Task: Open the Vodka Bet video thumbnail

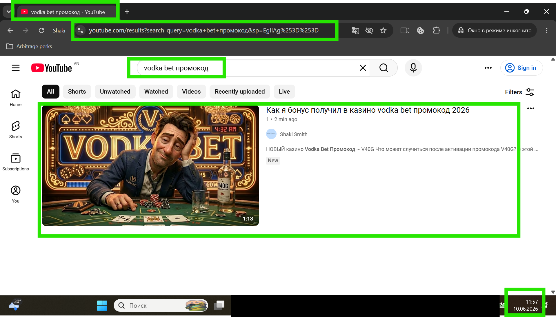Action: [x=150, y=166]
